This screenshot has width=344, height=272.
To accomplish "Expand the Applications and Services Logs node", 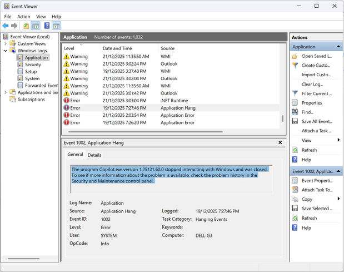I will 6,92.
